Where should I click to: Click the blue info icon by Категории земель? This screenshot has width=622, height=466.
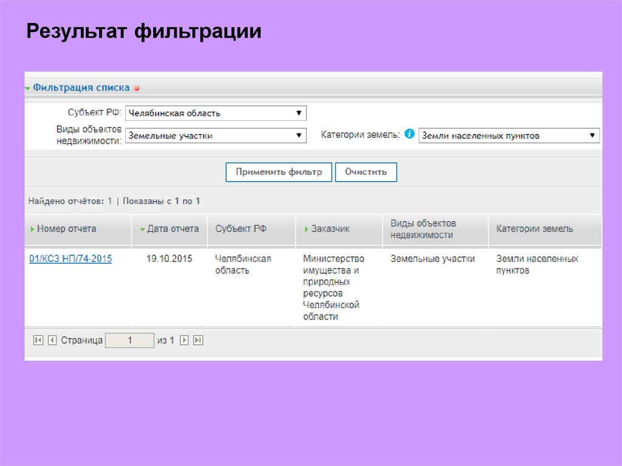coord(409,134)
